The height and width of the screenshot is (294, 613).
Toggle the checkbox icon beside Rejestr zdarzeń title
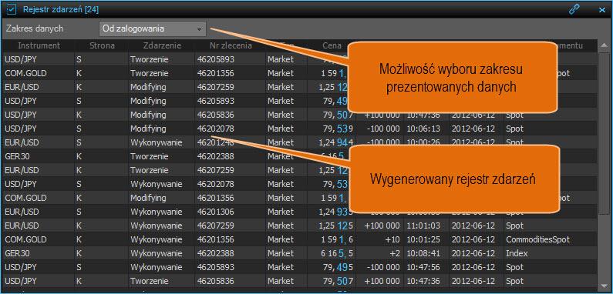tap(12, 9)
